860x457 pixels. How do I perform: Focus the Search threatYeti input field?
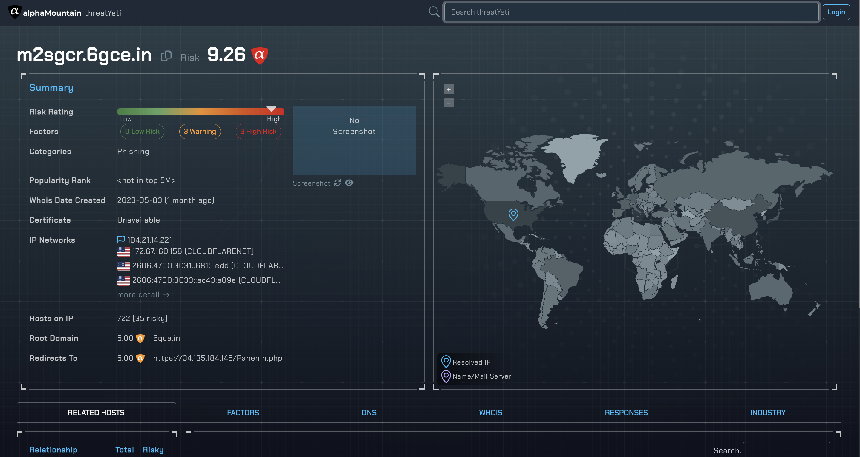631,12
